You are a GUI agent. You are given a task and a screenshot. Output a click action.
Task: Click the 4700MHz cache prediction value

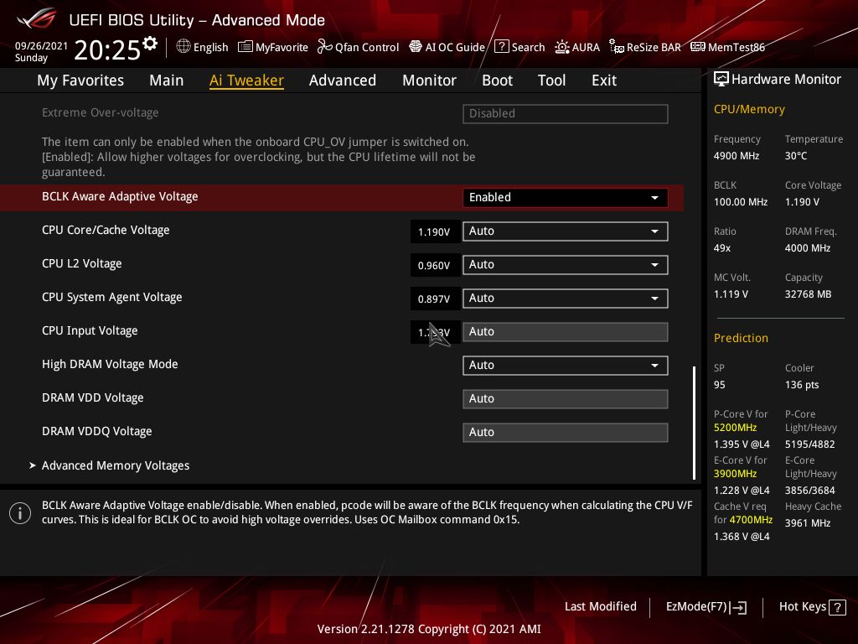(x=751, y=520)
